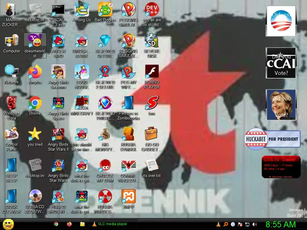Click the Hillary 'Did you Vote?' gadget
The width and height of the screenshot is (307, 230).
tap(281, 105)
